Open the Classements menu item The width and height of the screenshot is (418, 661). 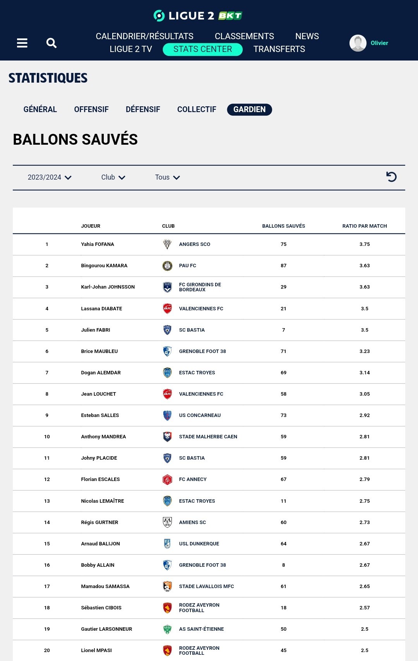click(x=244, y=36)
